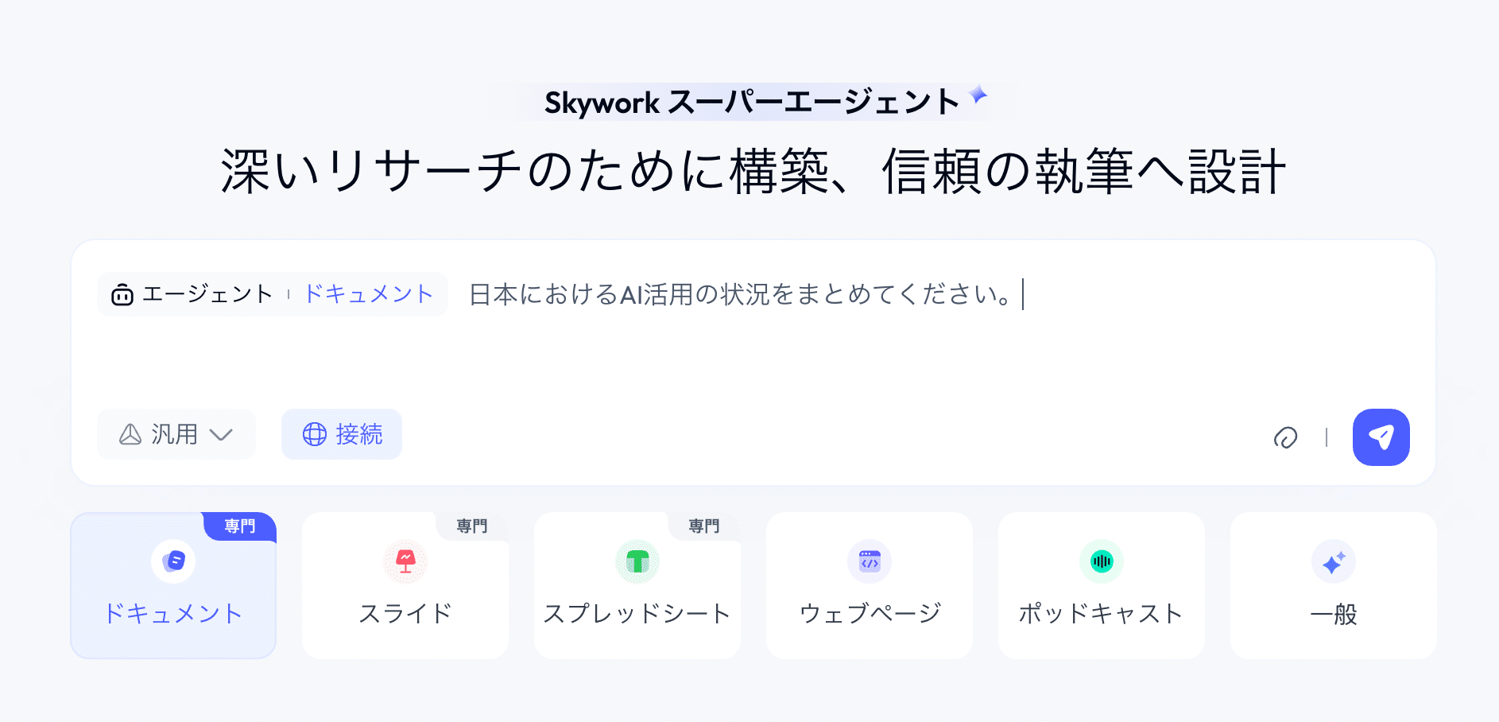Click the podcast audio waveform icon
Image resolution: width=1499 pixels, height=722 pixels.
pyautogui.click(x=1102, y=561)
